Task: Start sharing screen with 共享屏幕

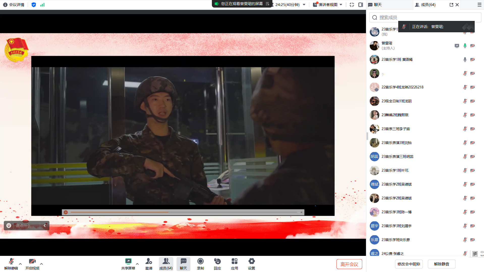Action: tap(128, 264)
